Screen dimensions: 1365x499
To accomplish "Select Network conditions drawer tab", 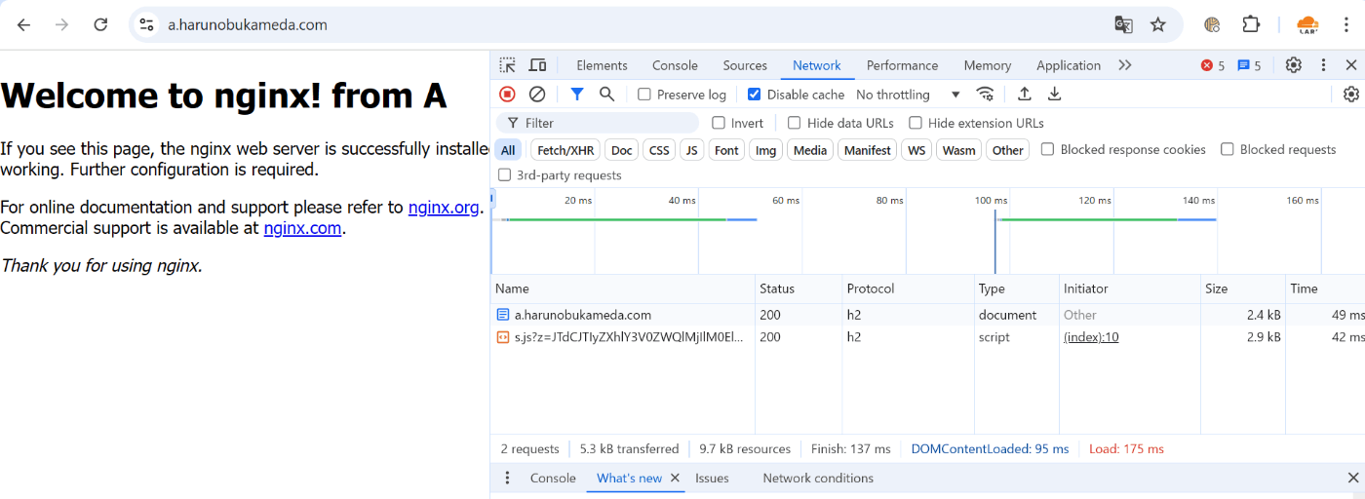I will pyautogui.click(x=818, y=478).
